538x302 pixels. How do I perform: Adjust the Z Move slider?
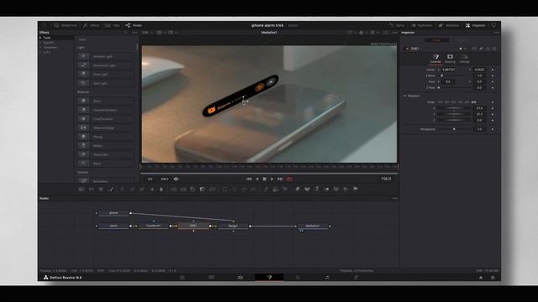(x=455, y=75)
